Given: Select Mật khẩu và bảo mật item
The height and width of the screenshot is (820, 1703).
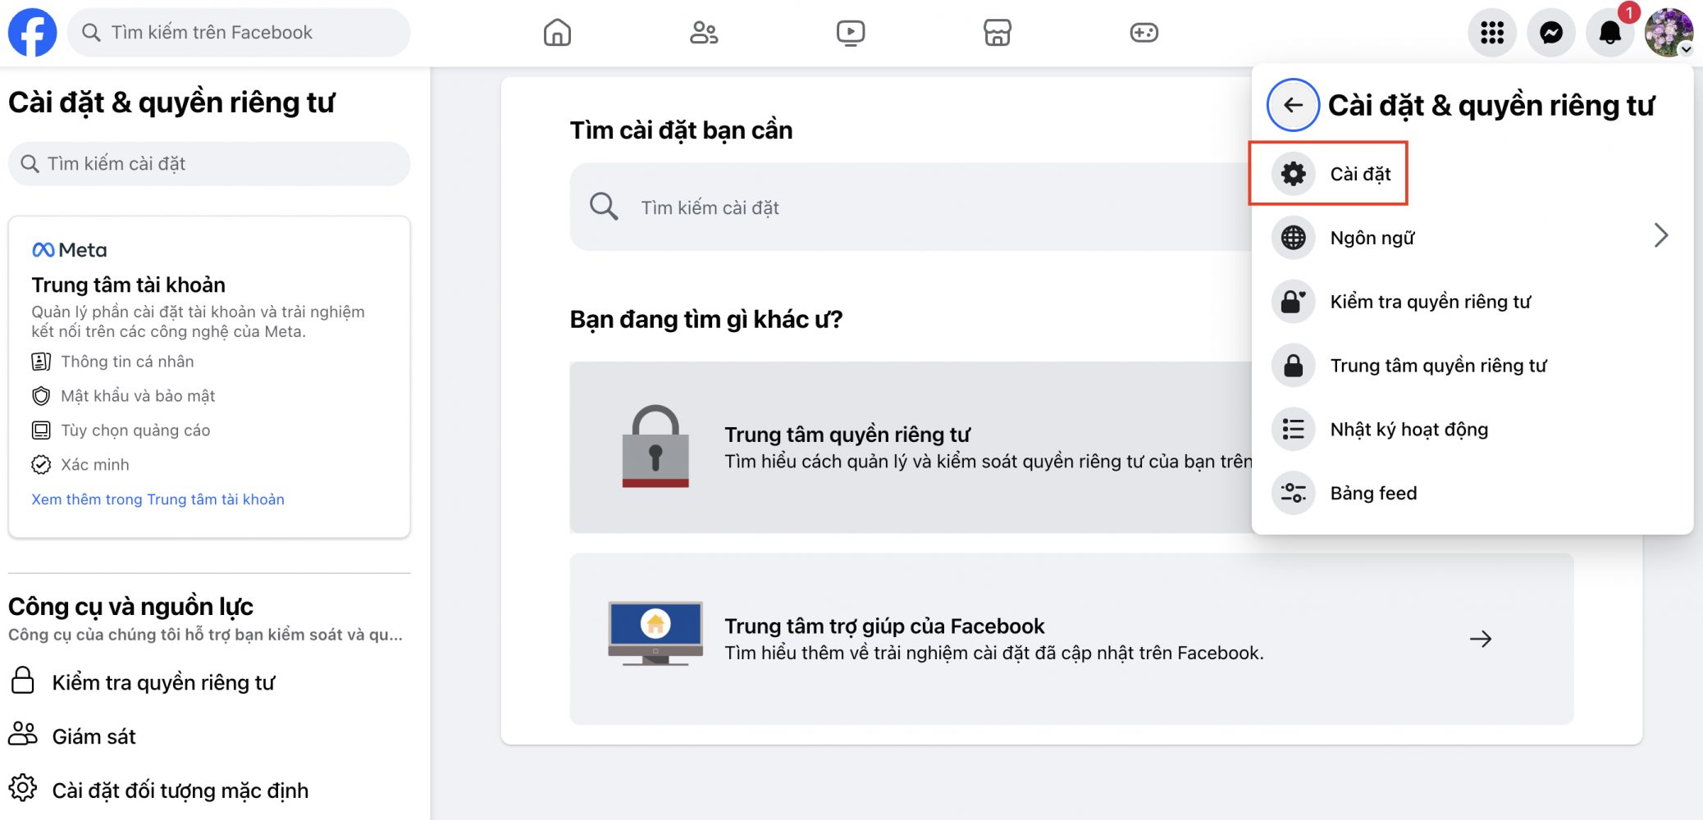Looking at the screenshot, I should [x=138, y=396].
